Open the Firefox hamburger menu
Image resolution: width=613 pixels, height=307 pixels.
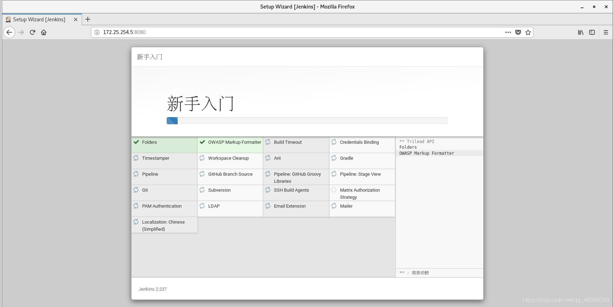click(606, 32)
